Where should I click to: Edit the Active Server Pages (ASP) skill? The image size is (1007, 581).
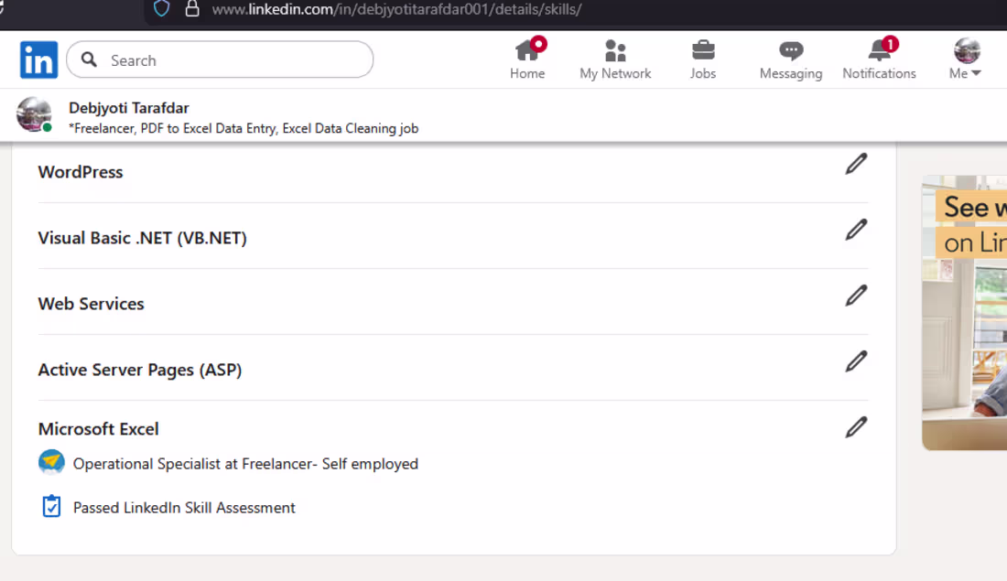click(x=856, y=360)
